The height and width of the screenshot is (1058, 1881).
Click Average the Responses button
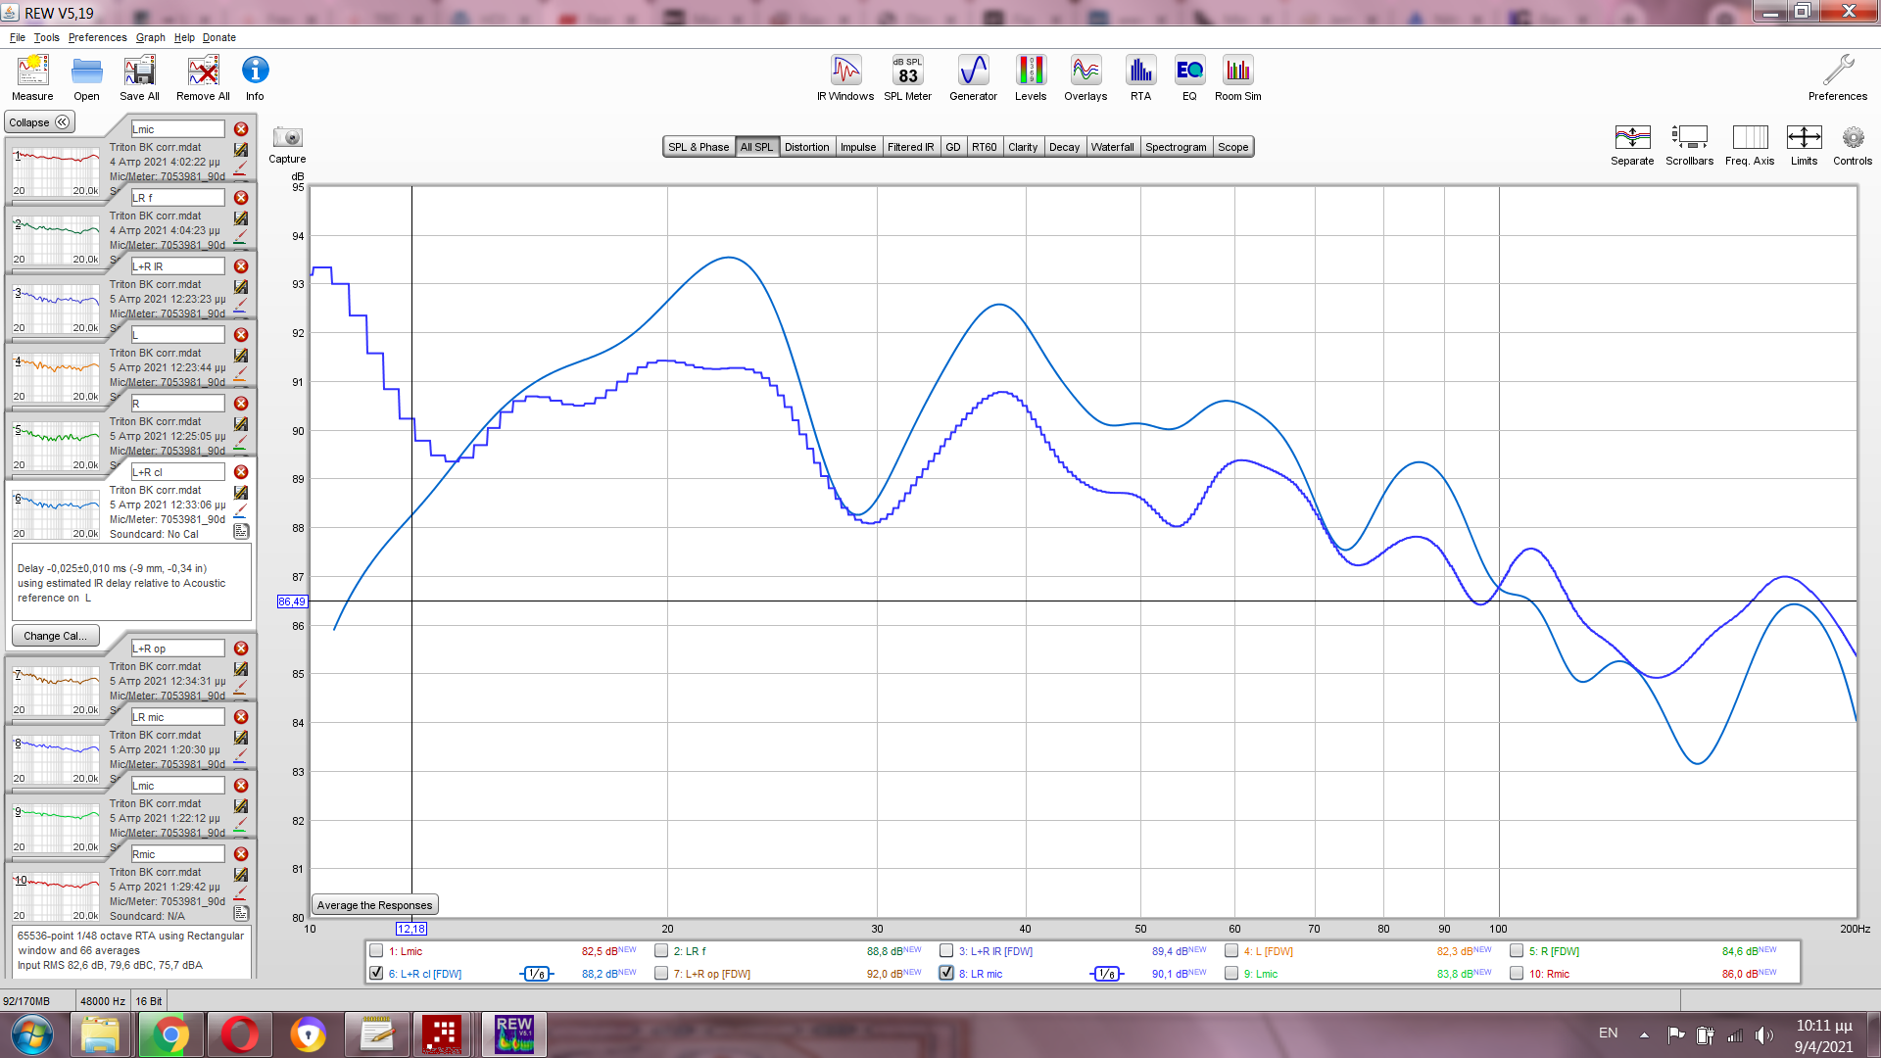tap(374, 905)
